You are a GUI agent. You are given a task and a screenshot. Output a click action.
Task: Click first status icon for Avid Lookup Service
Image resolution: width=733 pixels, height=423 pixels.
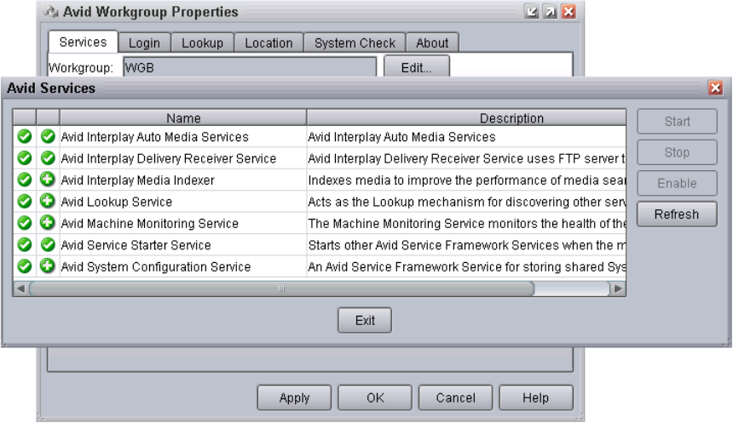point(25,202)
